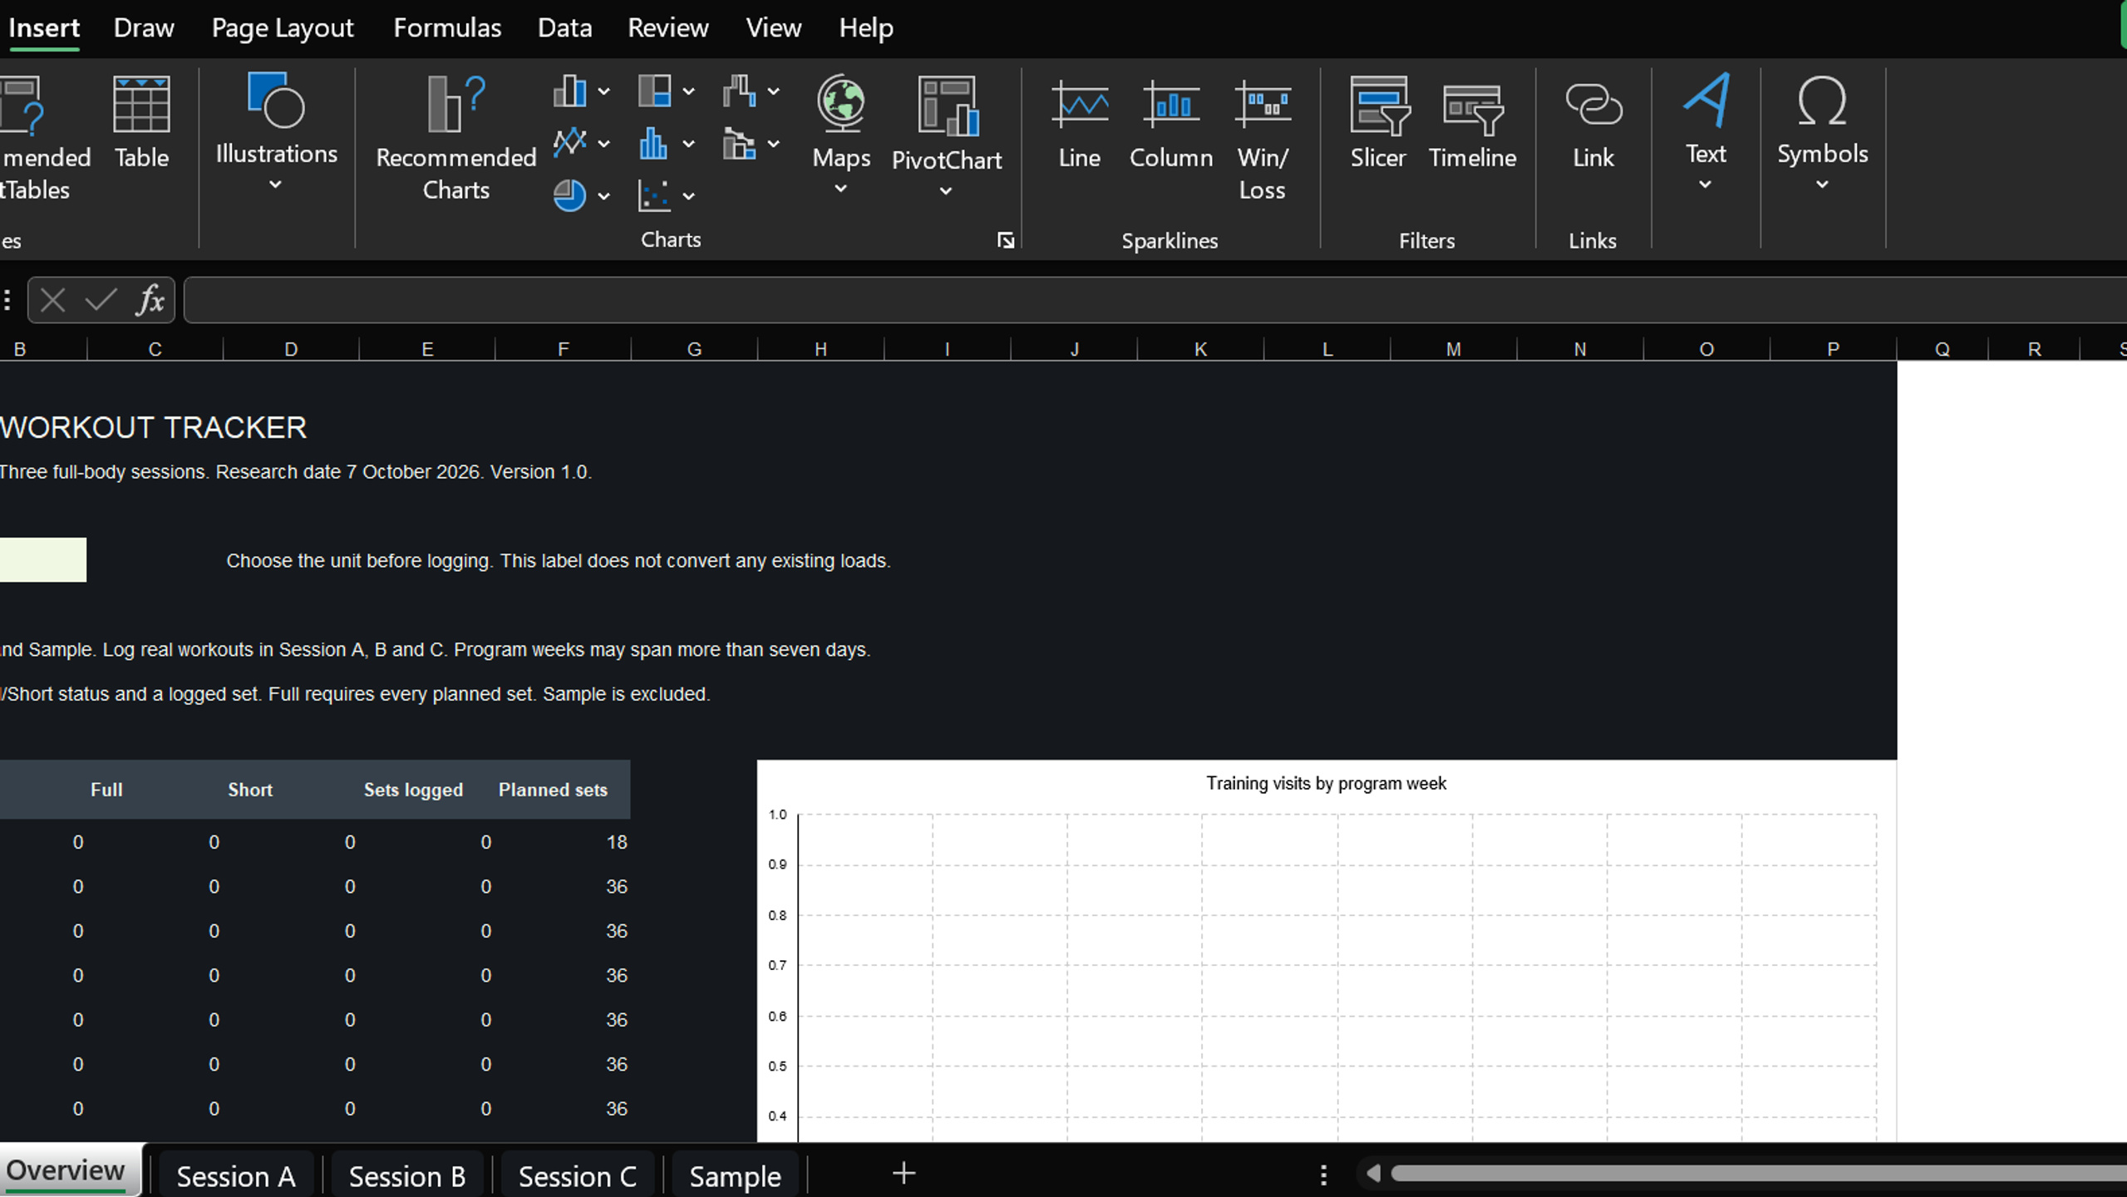Insert a hierarchy treemap chart

pyautogui.click(x=655, y=91)
